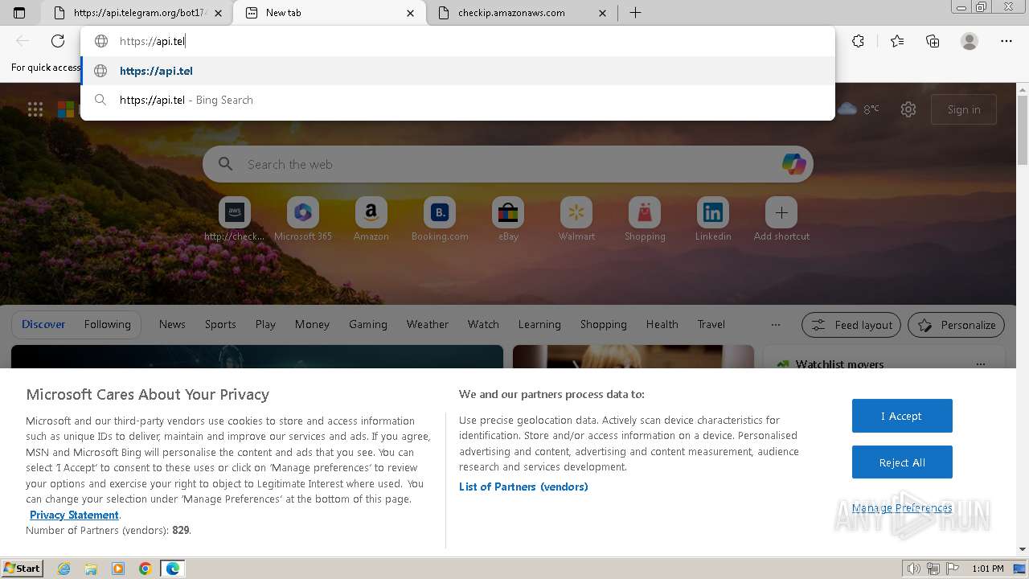The height and width of the screenshot is (579, 1029).
Task: Open the Gaming feed category
Action: 368,324
